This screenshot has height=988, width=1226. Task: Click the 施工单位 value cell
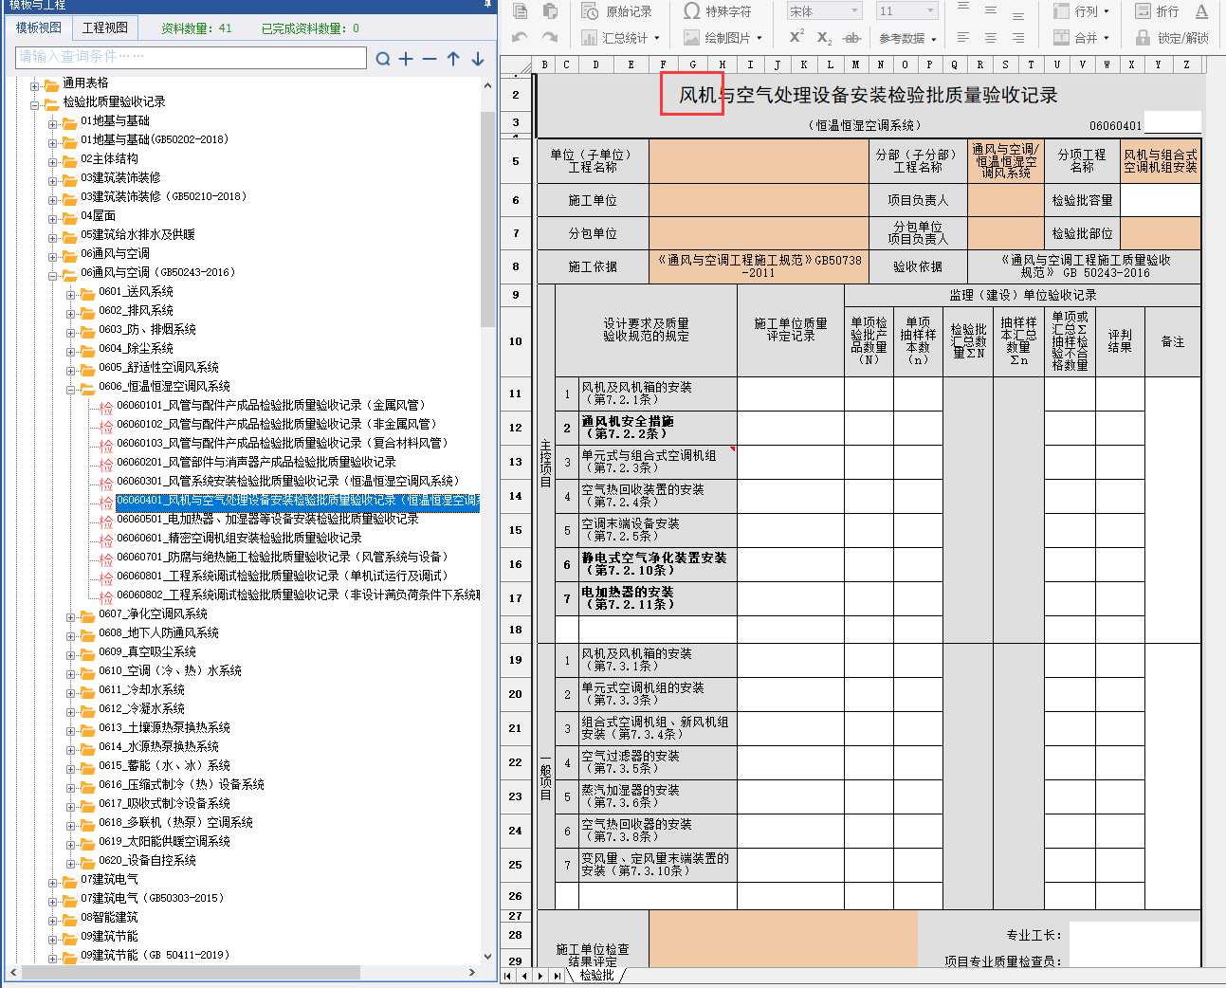pyautogui.click(x=759, y=200)
